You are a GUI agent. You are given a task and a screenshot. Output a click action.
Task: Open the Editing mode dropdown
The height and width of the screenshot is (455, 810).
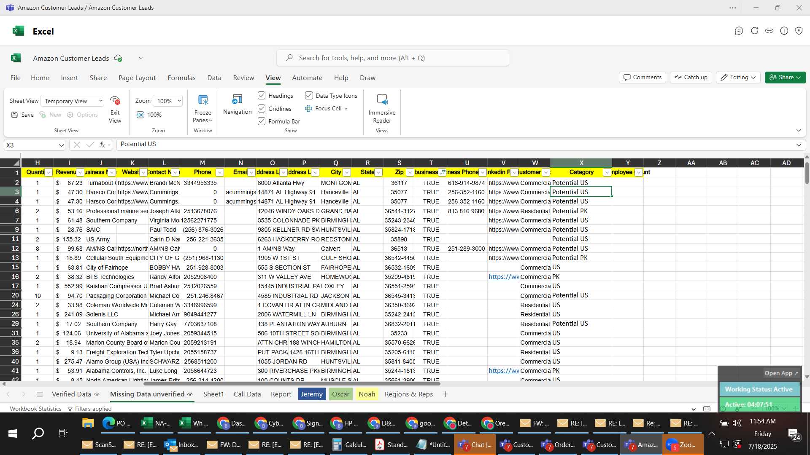click(738, 77)
